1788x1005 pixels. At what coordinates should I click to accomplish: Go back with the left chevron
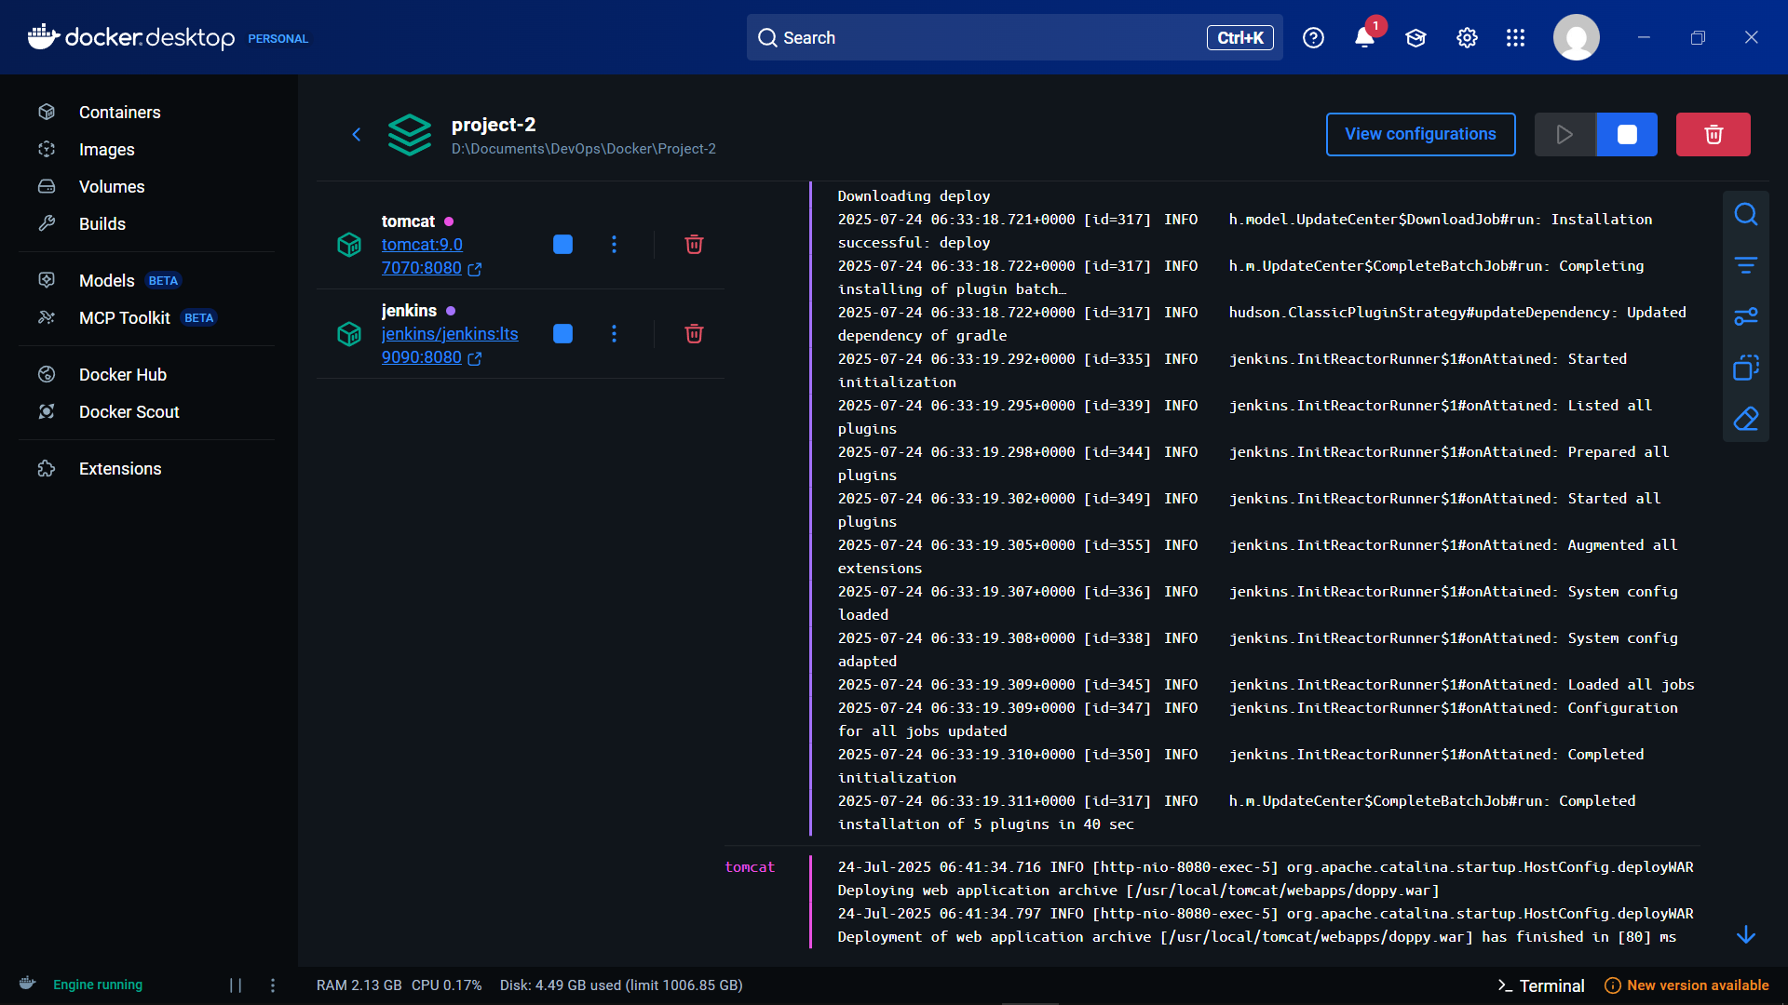point(356,135)
